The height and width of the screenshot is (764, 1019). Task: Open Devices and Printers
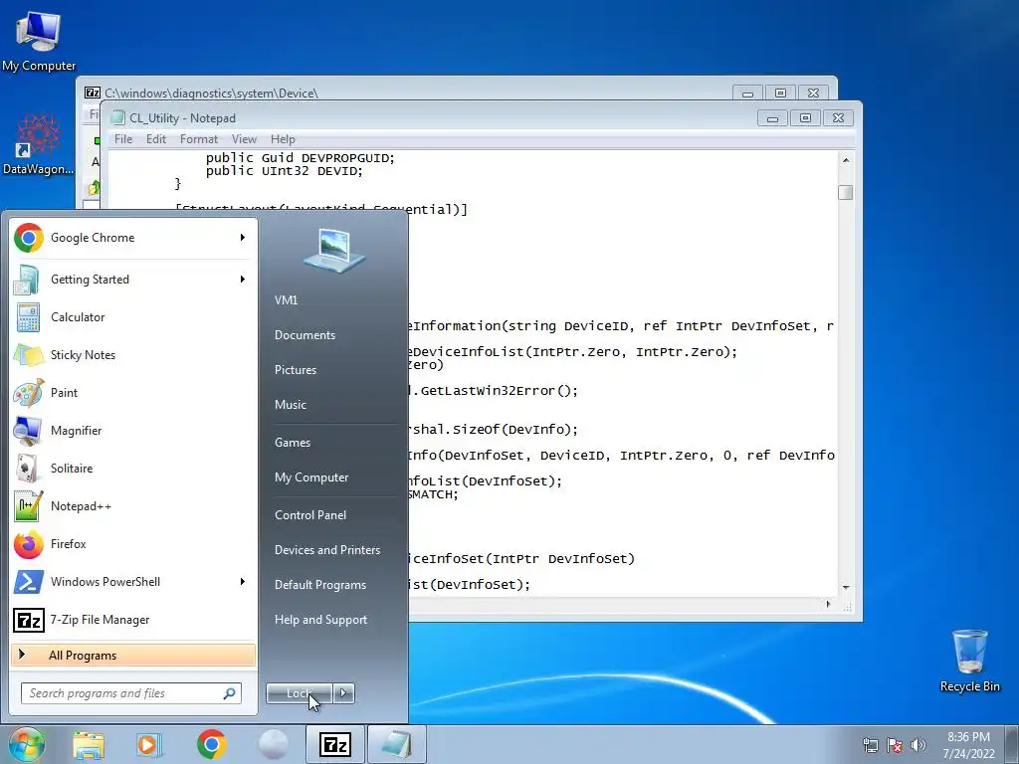click(327, 550)
